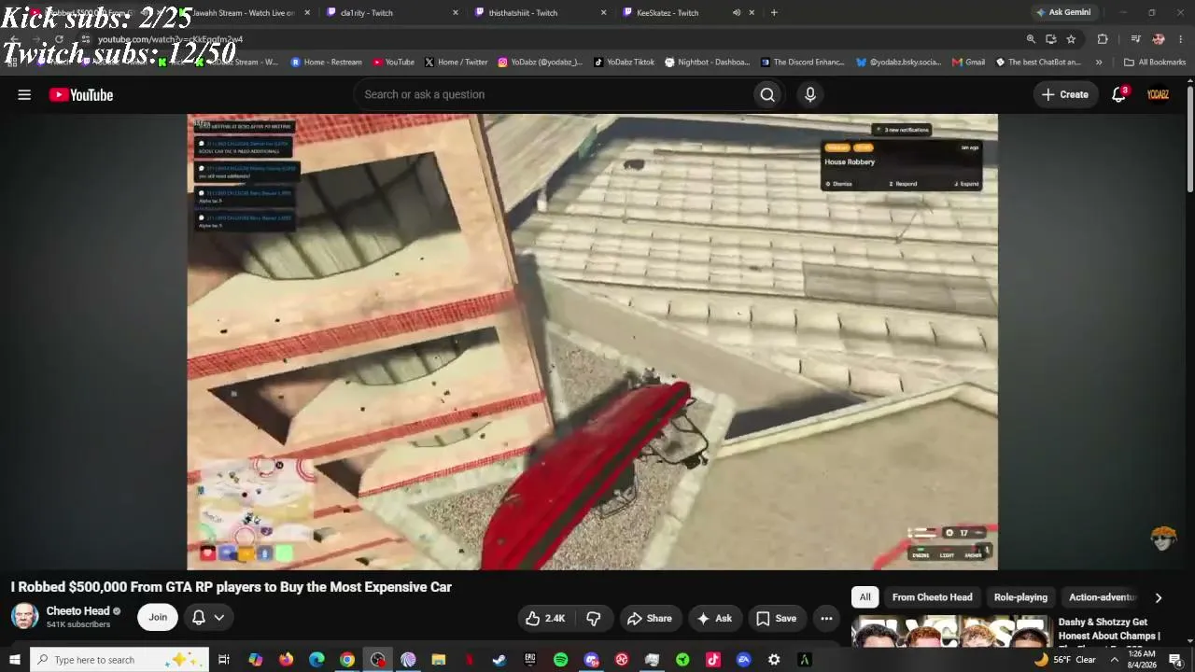
Task: Open Google Chrome from the taskbar
Action: (347, 660)
